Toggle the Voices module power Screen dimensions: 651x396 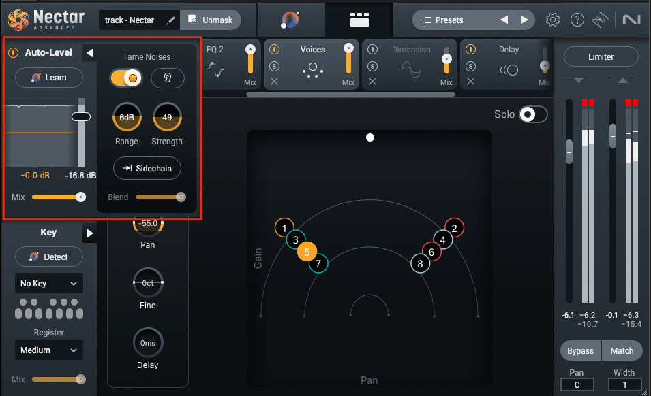(275, 50)
